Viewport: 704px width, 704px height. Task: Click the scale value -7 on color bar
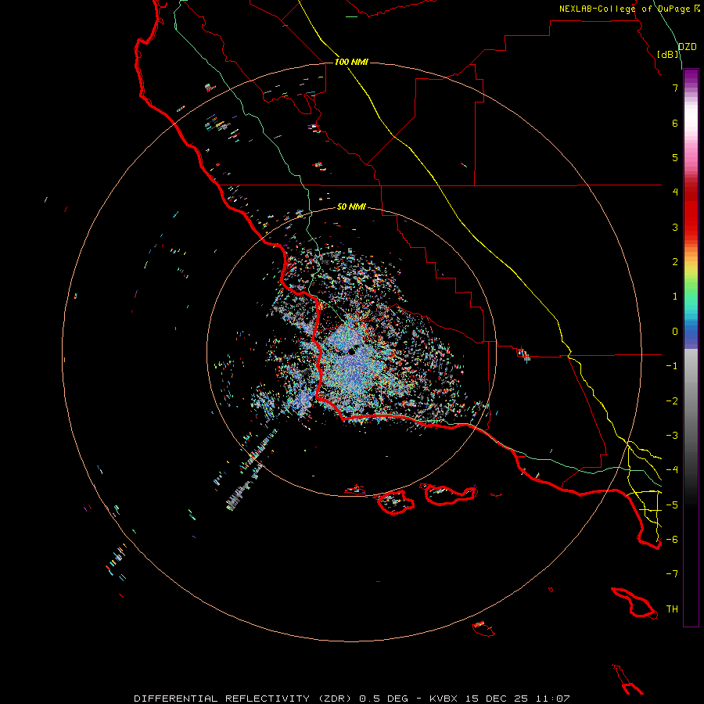(672, 574)
